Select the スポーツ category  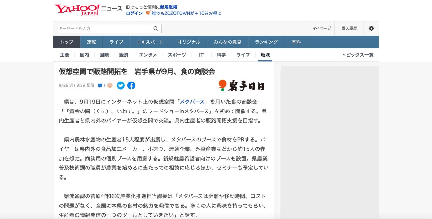pos(177,55)
